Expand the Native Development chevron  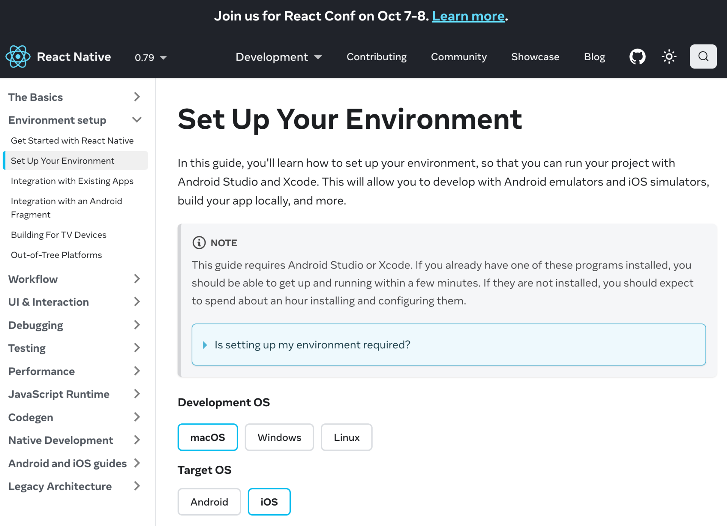click(x=137, y=440)
